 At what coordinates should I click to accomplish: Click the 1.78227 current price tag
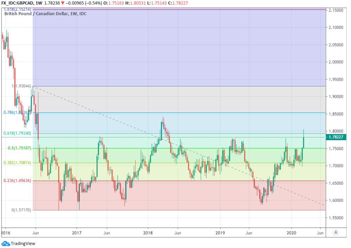[336, 137]
